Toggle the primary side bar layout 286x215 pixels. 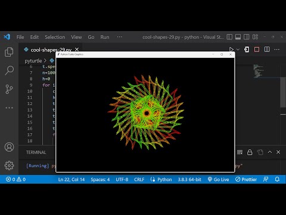(229, 37)
